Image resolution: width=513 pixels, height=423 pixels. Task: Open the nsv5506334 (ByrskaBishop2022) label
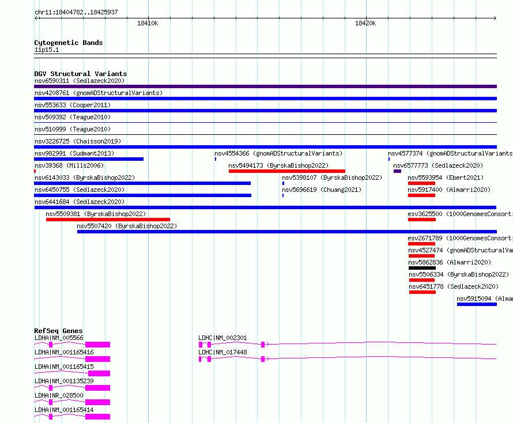pos(459,274)
